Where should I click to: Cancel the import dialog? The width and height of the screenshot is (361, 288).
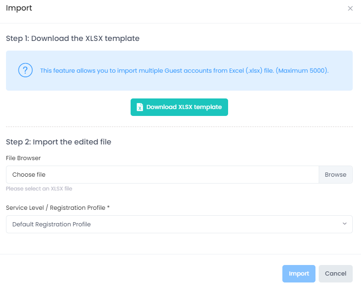click(x=335, y=274)
